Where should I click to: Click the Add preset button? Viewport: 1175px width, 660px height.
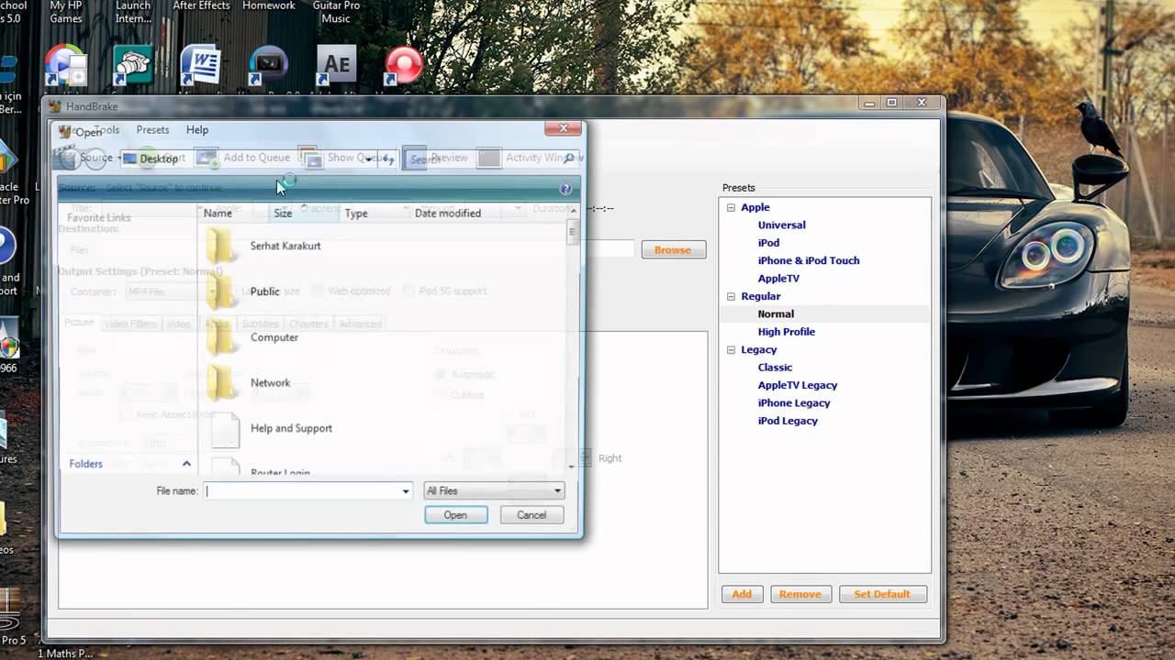pos(742,594)
